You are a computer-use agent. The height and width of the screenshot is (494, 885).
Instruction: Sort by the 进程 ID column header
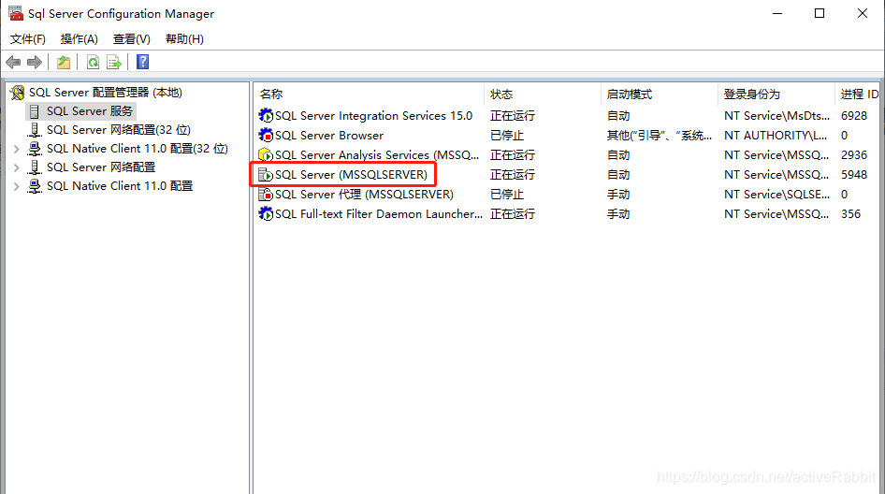[x=859, y=94]
